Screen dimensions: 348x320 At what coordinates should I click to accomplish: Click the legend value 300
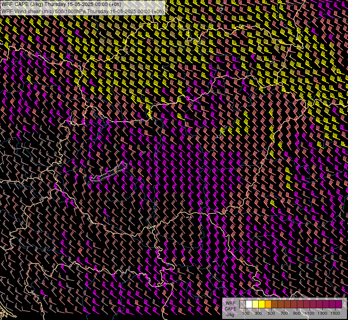pos(258,313)
